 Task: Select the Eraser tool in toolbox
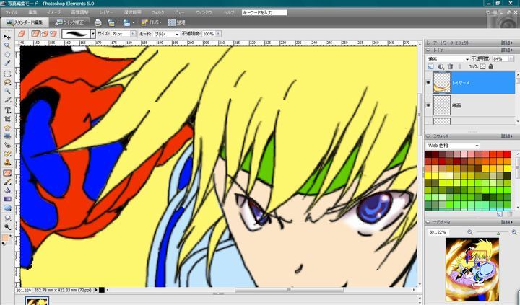[7, 173]
